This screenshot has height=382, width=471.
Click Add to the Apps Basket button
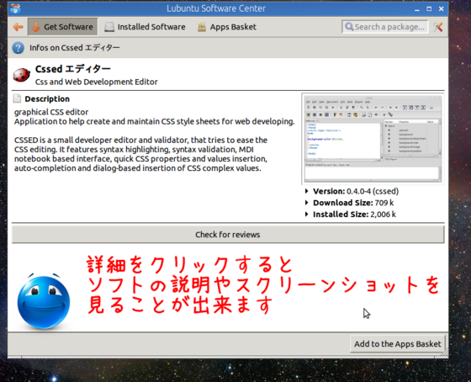397,344
